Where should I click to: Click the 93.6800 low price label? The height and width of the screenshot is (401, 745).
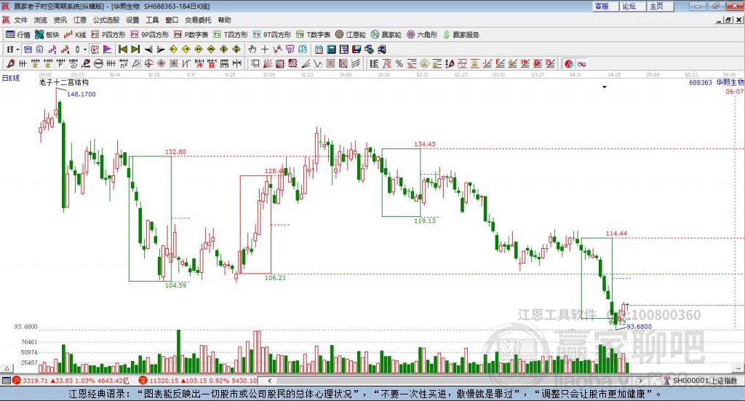click(x=640, y=327)
